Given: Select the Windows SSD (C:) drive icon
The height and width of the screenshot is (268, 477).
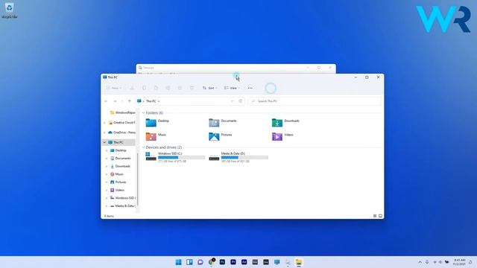Looking at the screenshot, I should click(x=151, y=156).
